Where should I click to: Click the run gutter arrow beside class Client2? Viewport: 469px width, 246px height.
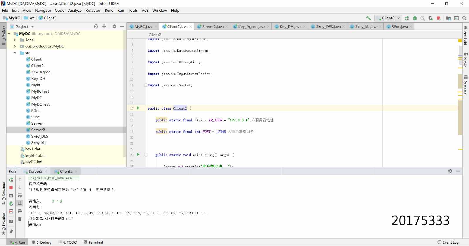pos(138,108)
